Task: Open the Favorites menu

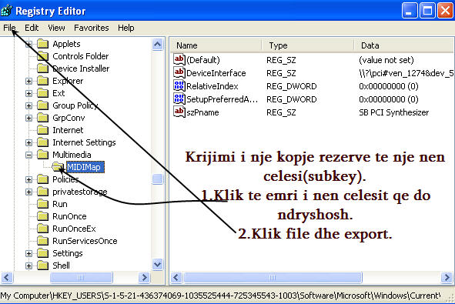Action: tap(92, 28)
